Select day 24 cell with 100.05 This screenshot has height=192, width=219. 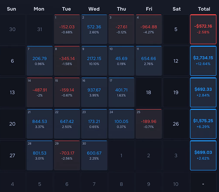[x=122, y=124]
